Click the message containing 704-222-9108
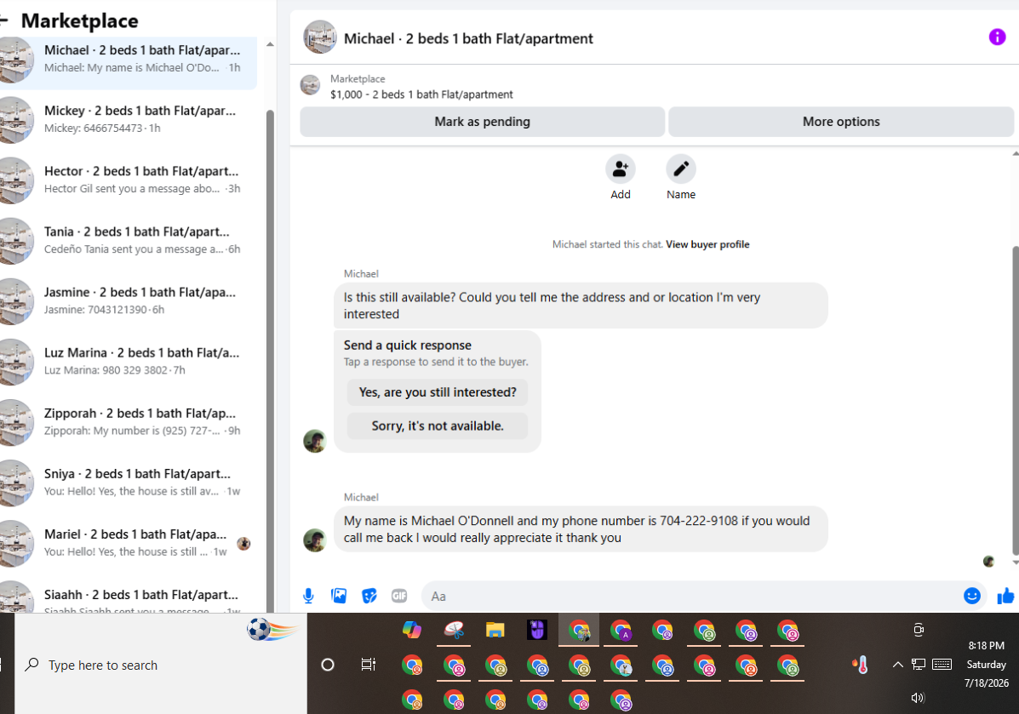 [x=581, y=528]
